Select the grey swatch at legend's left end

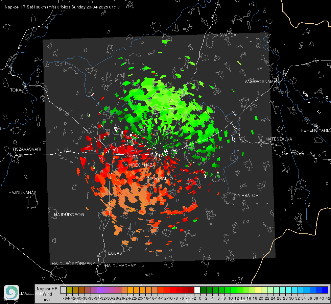(63, 290)
